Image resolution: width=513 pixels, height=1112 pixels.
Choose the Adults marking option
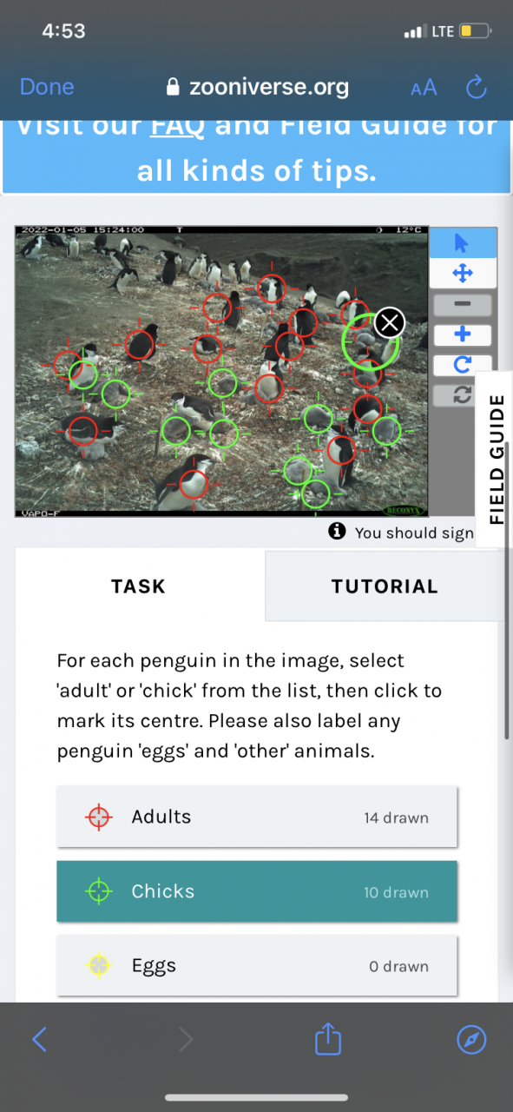click(x=257, y=817)
